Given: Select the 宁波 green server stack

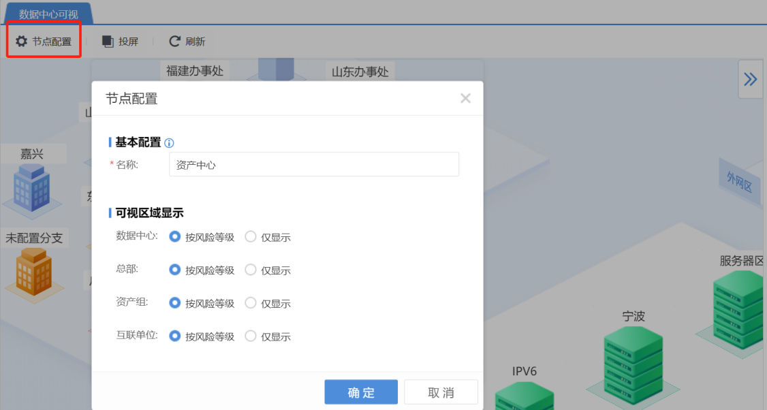Looking at the screenshot, I should [633, 366].
